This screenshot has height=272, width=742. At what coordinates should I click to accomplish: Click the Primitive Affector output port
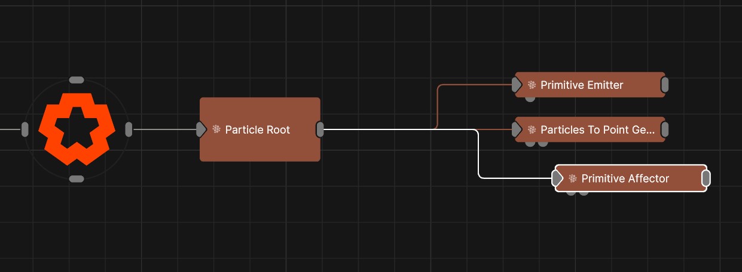click(706, 178)
